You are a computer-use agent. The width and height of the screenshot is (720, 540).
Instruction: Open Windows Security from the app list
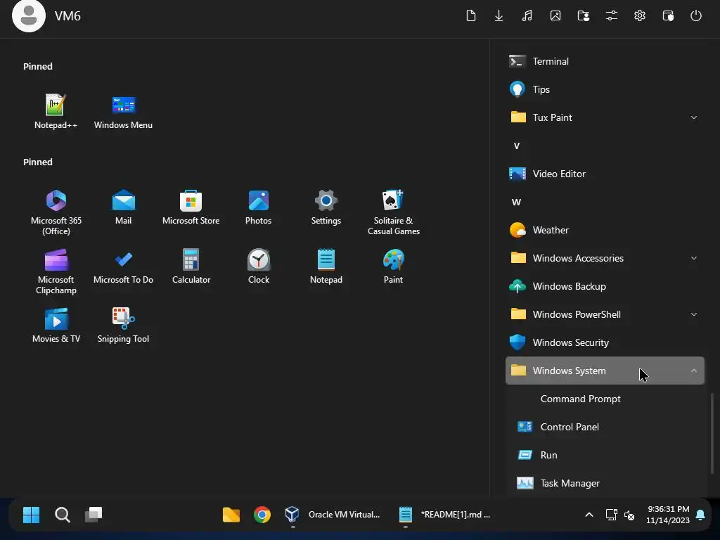pos(605,342)
